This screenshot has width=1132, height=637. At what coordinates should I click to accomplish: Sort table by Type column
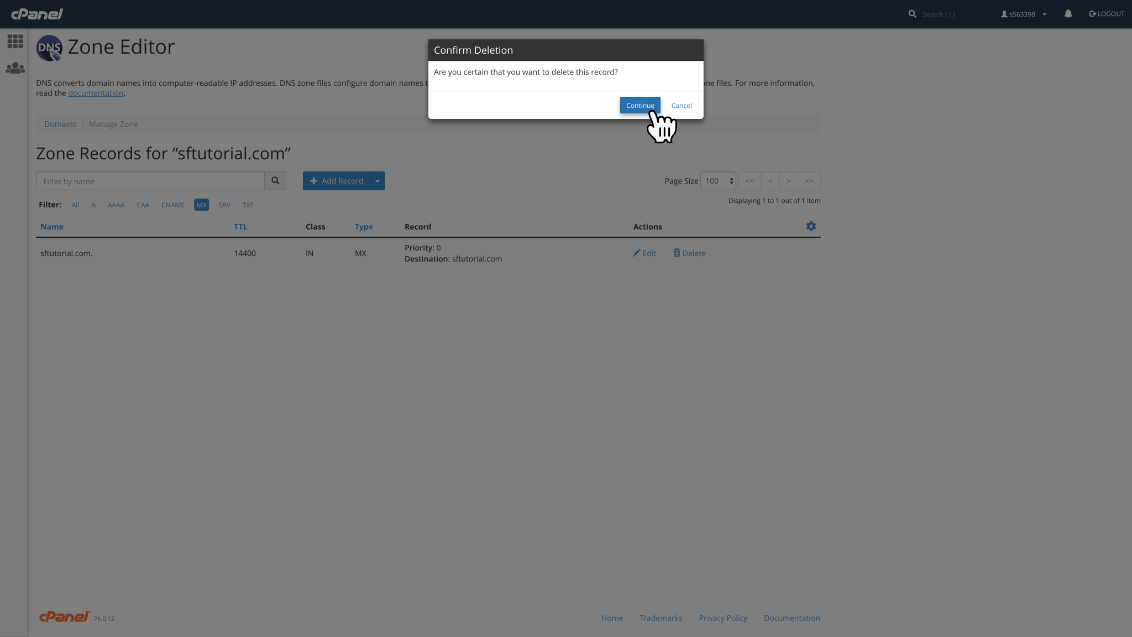coord(364,227)
